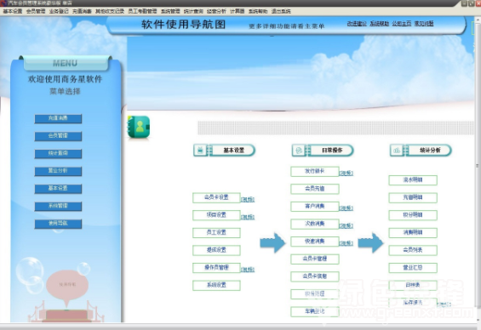Click the 使用导航 sidebar button

pos(58,224)
